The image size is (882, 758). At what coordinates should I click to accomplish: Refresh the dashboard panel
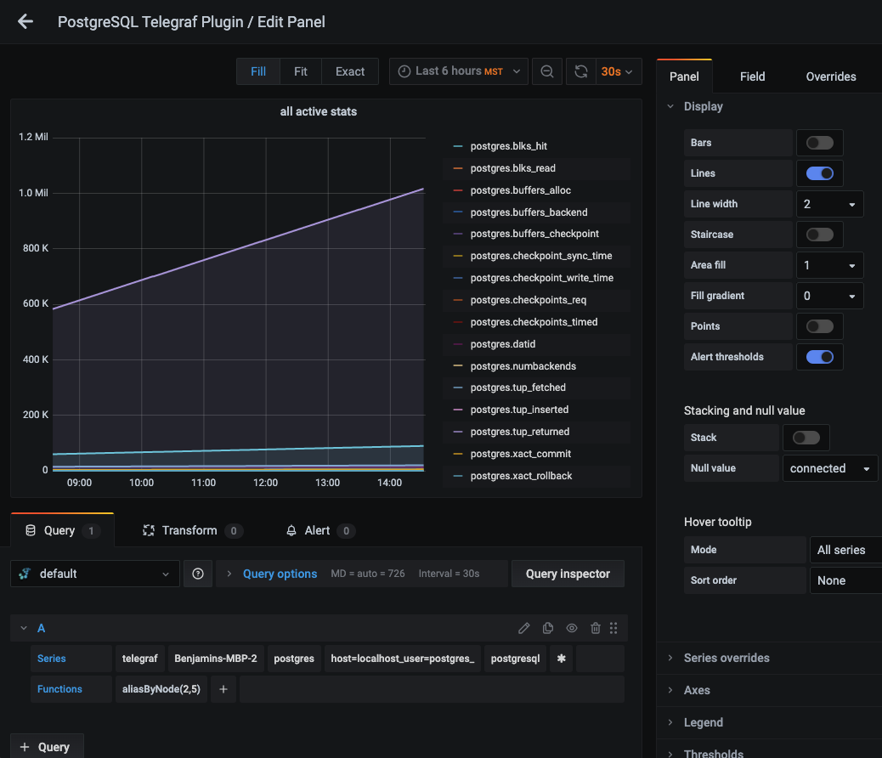tap(581, 71)
